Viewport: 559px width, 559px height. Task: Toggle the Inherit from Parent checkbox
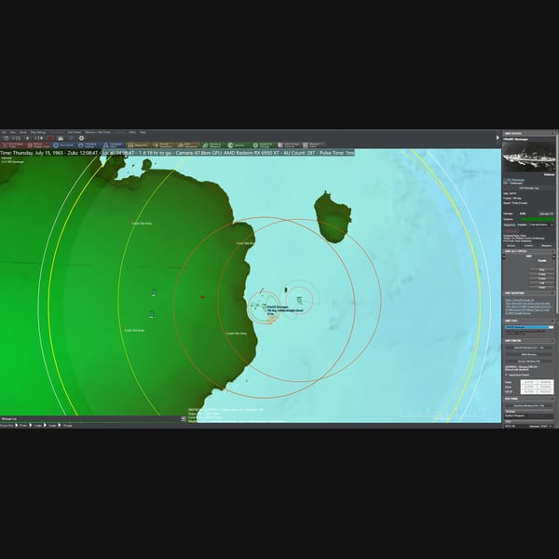[506, 375]
